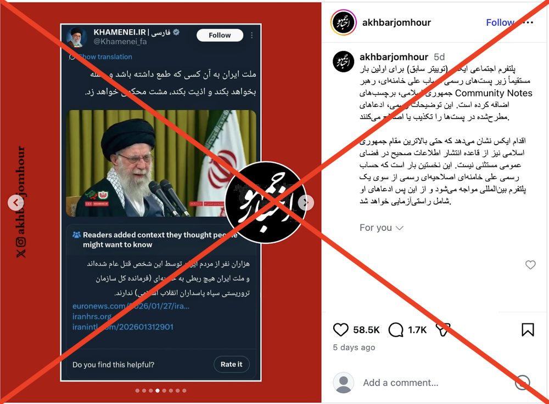Click the akhbarjomhour profile avatar in header
549x404 pixels.
point(344,22)
